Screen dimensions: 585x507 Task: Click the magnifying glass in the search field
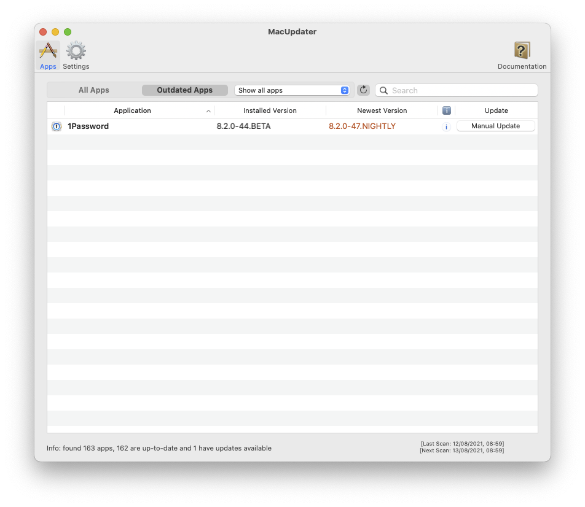click(384, 90)
